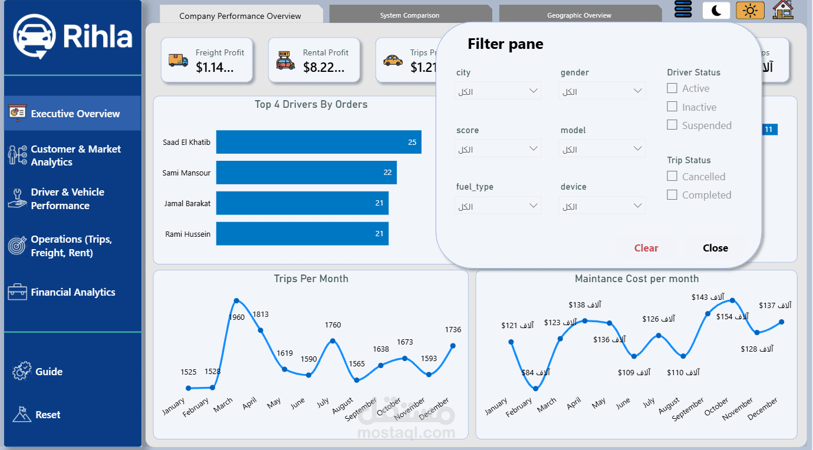Click the Rihla car logo icon
The height and width of the screenshot is (450, 813).
(35, 37)
